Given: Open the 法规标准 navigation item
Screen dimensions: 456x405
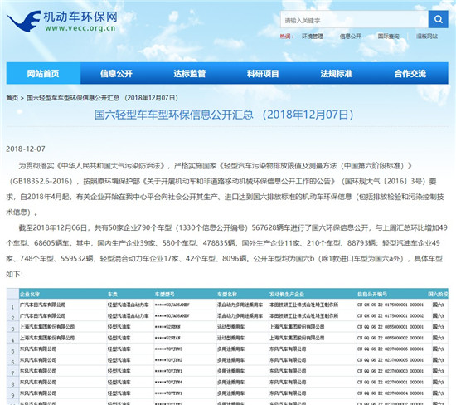Looking at the screenshot, I should (337, 73).
